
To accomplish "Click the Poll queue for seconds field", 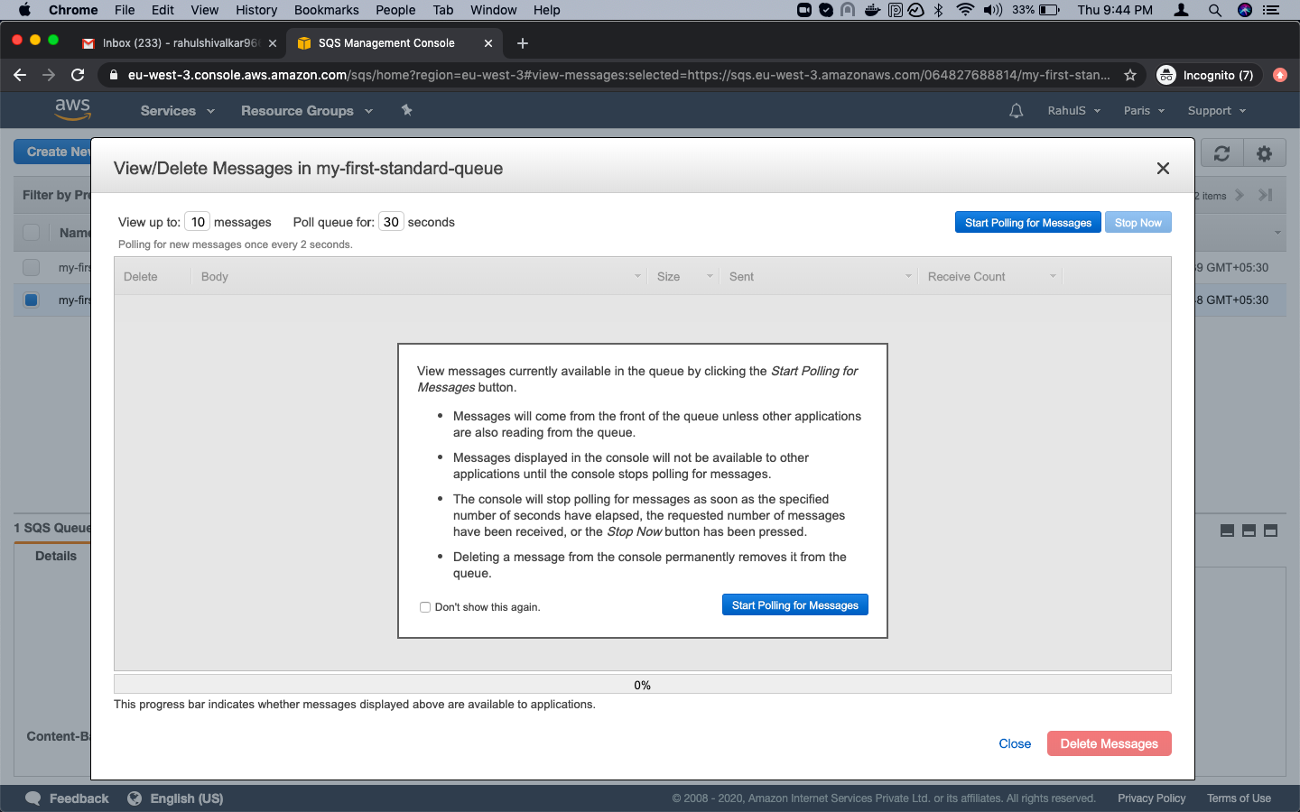I will click(x=391, y=221).
